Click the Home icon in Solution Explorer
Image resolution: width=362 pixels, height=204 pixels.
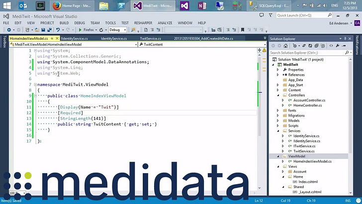click(x=285, y=46)
